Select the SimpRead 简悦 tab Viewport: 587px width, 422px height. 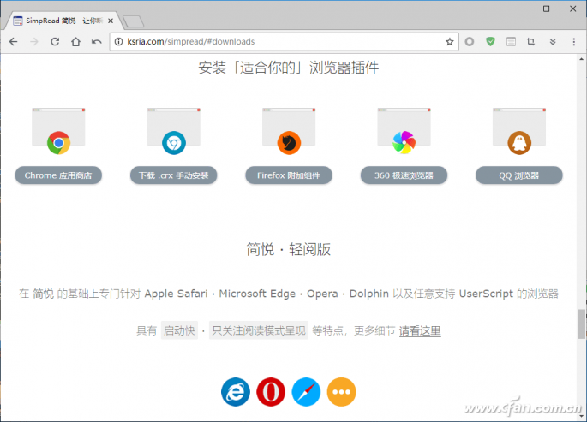63,21
